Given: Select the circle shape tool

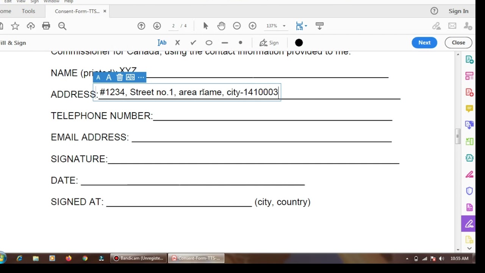Looking at the screenshot, I should (209, 42).
